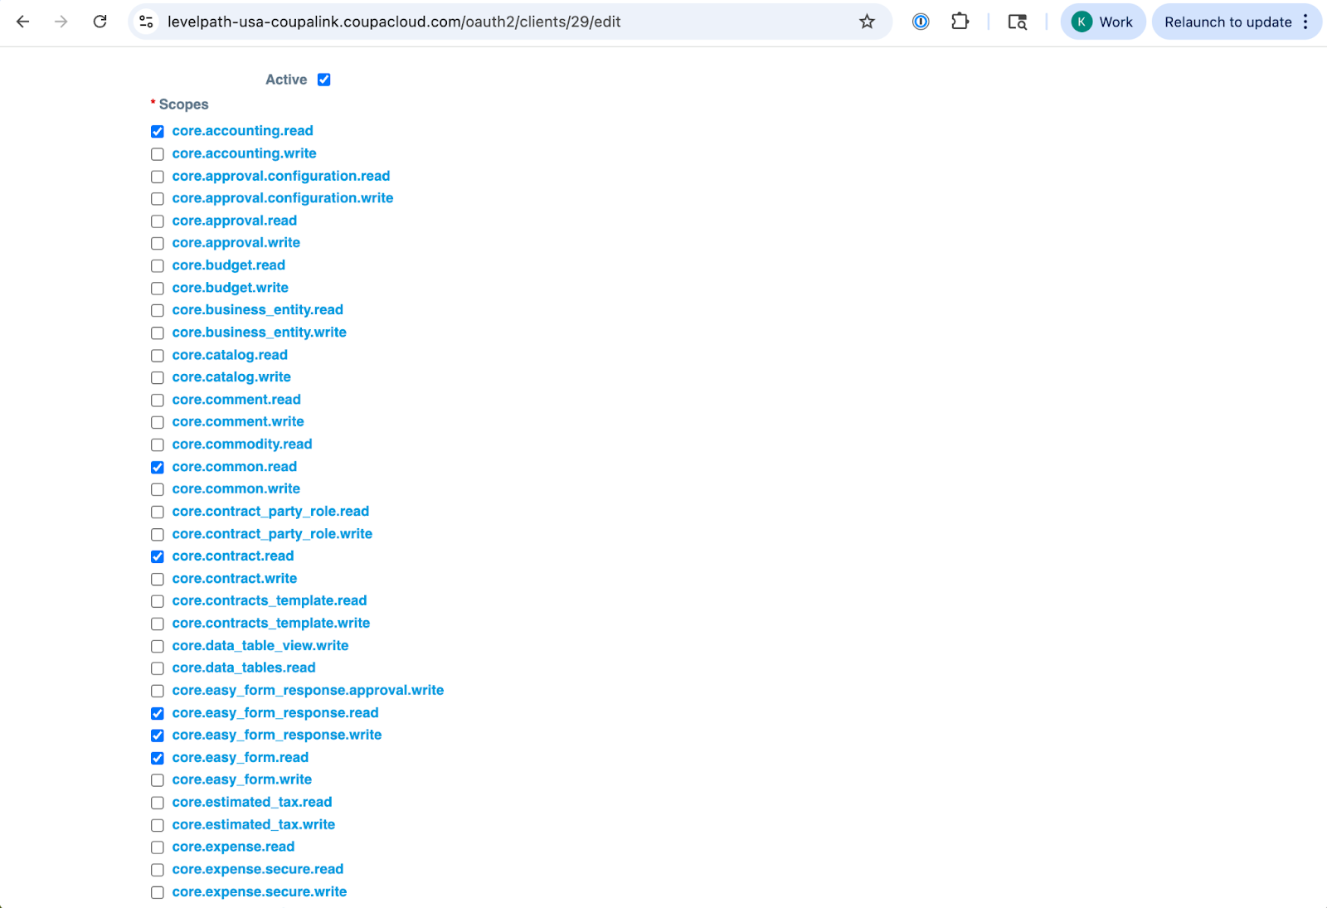Open the tab search icon in toolbar

click(x=1017, y=22)
